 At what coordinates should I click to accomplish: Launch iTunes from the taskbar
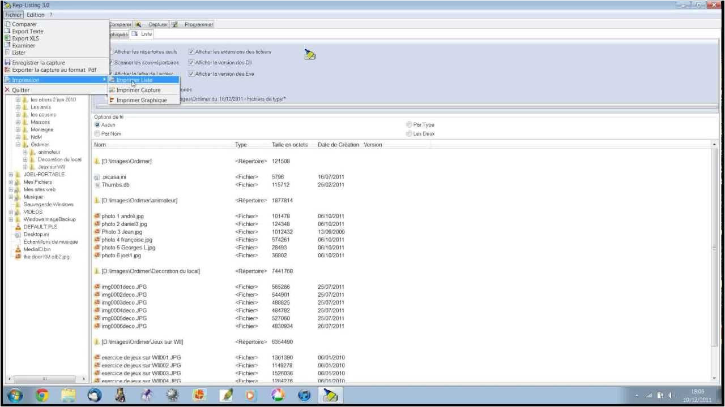coord(304,396)
